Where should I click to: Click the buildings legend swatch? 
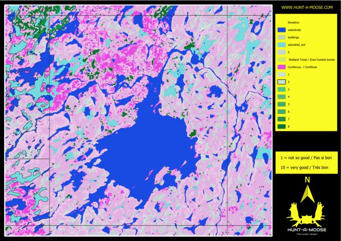[x=282, y=37]
